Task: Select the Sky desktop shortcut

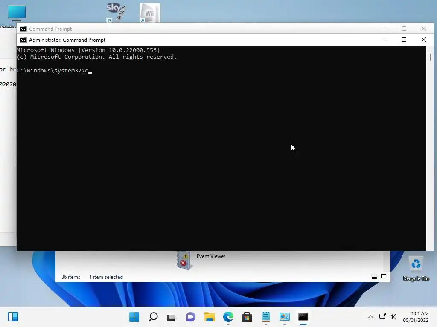Action: (x=116, y=12)
